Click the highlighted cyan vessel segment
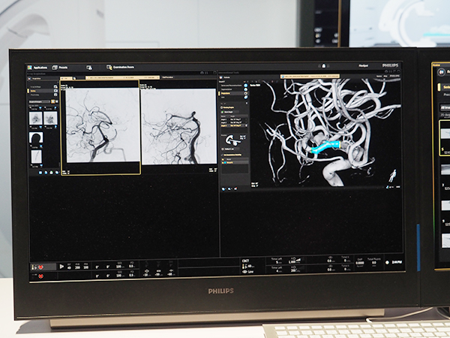 [328, 146]
